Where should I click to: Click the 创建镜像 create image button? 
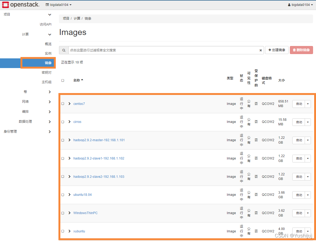[x=277, y=50]
